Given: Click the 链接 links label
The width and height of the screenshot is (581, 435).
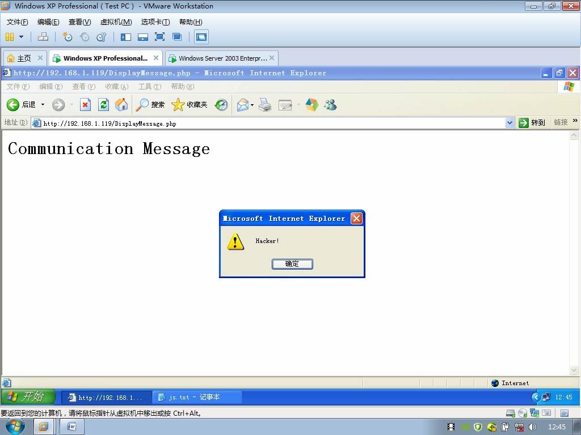Looking at the screenshot, I should (561, 122).
